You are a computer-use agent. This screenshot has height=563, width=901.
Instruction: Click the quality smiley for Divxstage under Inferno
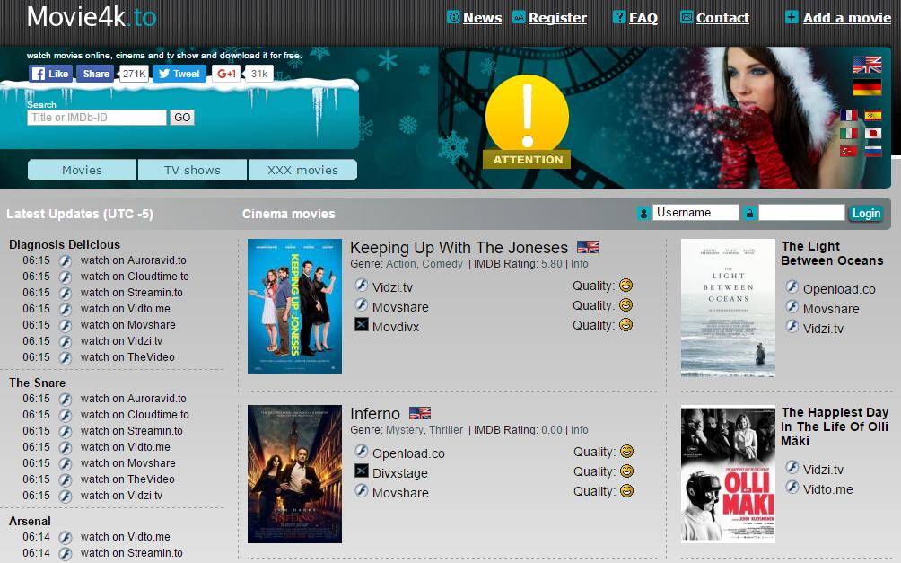click(626, 471)
